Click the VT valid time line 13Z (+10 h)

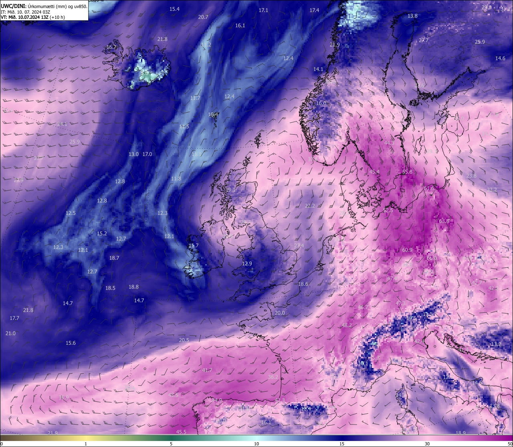click(33, 17)
